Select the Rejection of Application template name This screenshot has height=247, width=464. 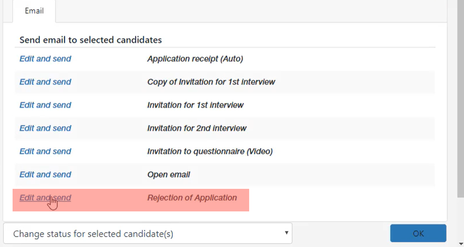click(192, 198)
